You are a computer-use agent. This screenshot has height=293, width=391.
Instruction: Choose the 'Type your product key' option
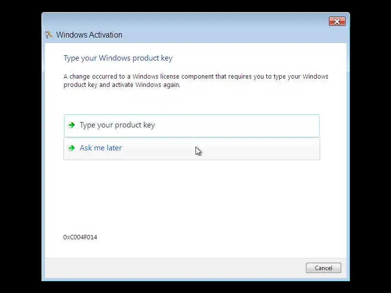click(x=192, y=126)
